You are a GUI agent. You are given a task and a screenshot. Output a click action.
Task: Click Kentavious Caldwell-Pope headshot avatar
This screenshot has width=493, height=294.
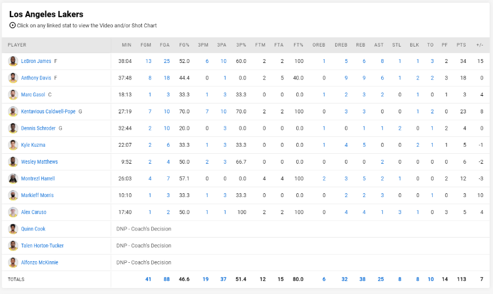(x=13, y=111)
